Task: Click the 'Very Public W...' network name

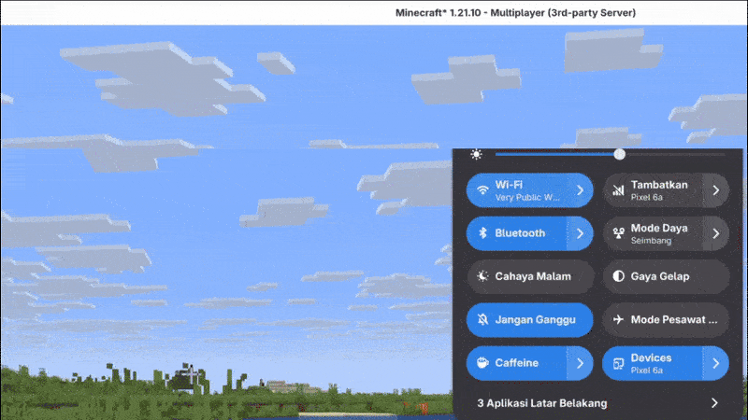Action: (x=527, y=198)
